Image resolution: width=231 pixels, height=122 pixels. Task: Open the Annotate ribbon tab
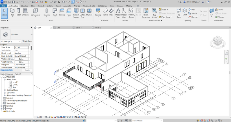click(67, 6)
